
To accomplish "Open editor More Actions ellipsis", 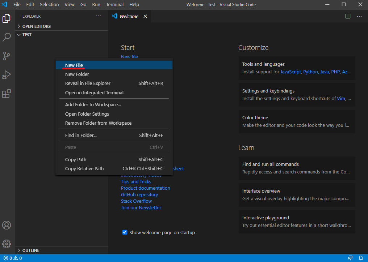I will coord(359,16).
